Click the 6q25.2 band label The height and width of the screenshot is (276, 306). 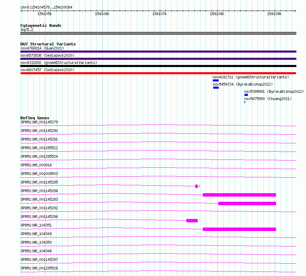click(x=27, y=30)
